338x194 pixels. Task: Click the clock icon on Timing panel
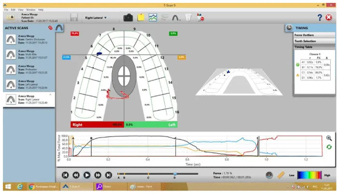(x=288, y=28)
